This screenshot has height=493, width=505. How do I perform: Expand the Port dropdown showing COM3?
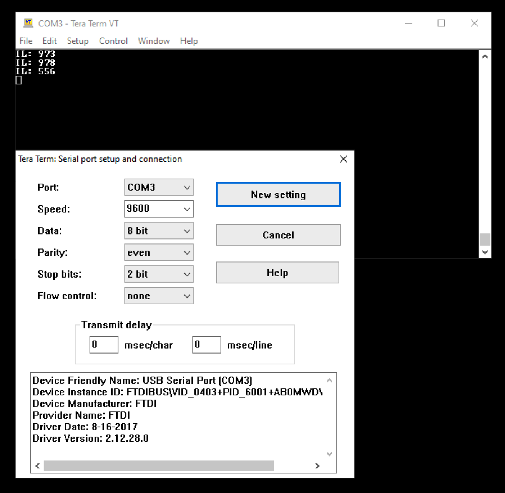click(x=159, y=187)
